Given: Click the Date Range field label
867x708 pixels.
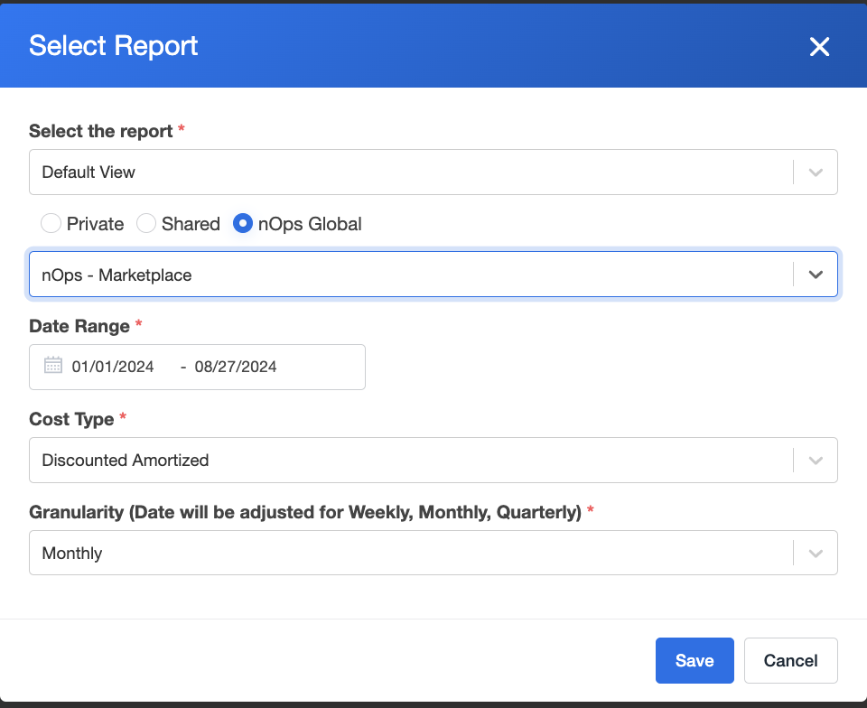Looking at the screenshot, I should [79, 326].
